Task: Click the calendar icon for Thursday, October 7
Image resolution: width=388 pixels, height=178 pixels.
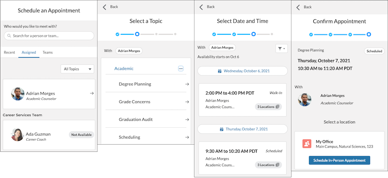Action: point(222,129)
